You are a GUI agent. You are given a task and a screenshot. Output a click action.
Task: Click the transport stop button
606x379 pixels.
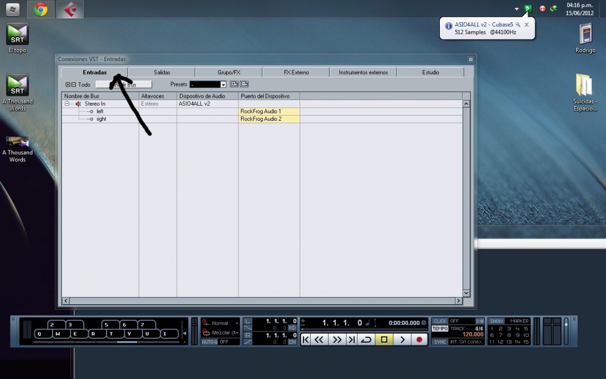click(x=384, y=340)
